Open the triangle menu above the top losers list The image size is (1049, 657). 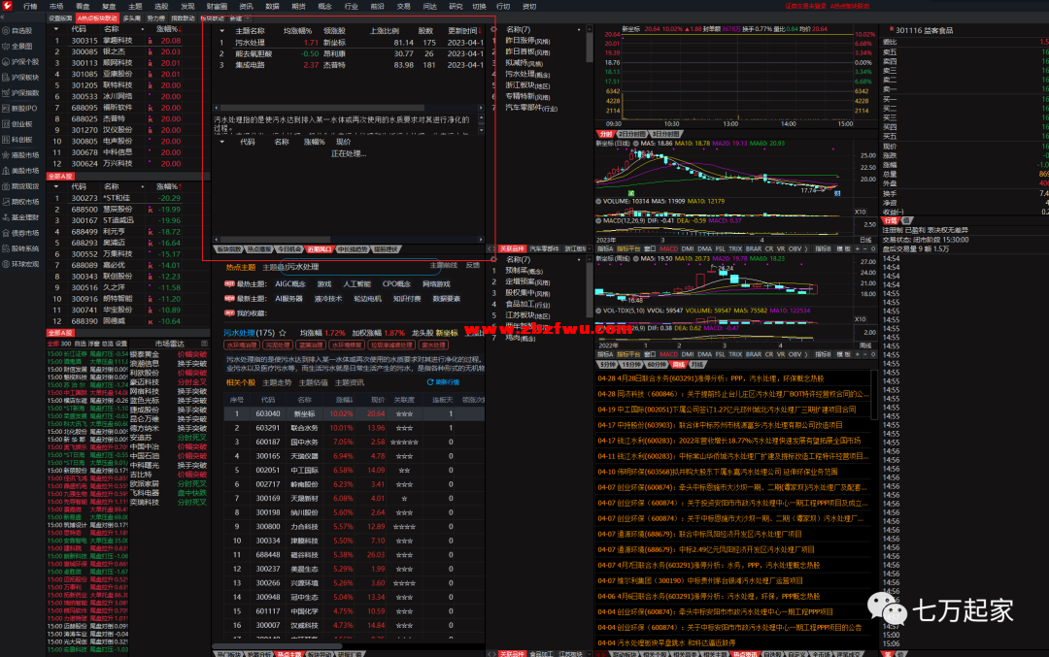point(56,186)
